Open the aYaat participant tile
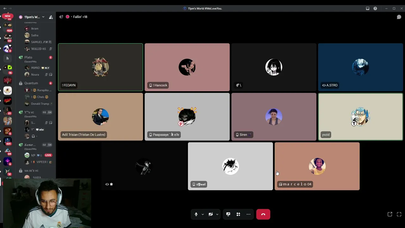The width and height of the screenshot is (405, 228). [x=230, y=166]
